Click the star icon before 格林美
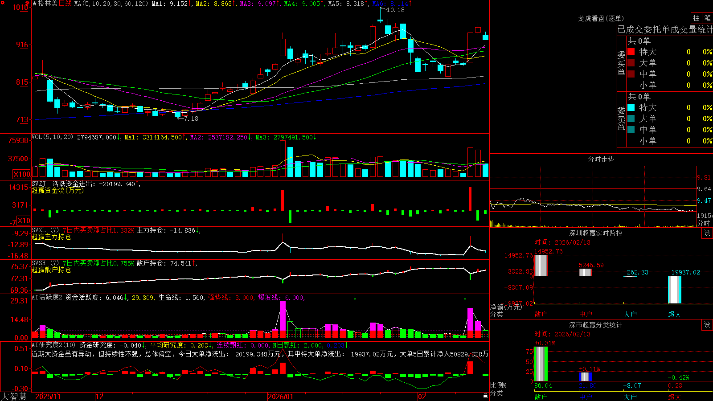713x401 pixels. 35,4
